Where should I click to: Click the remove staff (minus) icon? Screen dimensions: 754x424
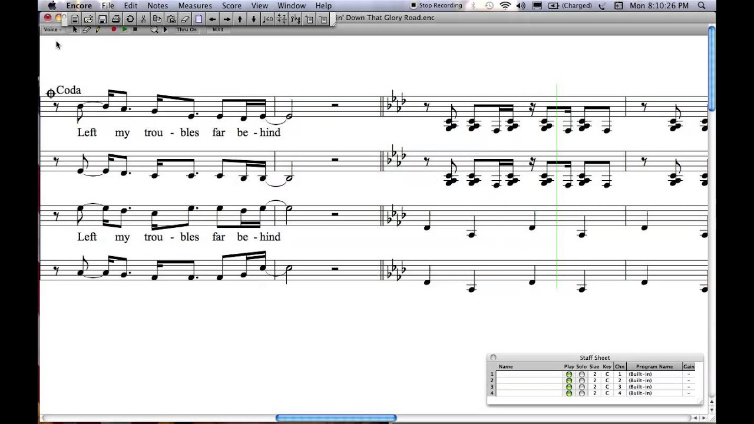(323, 19)
